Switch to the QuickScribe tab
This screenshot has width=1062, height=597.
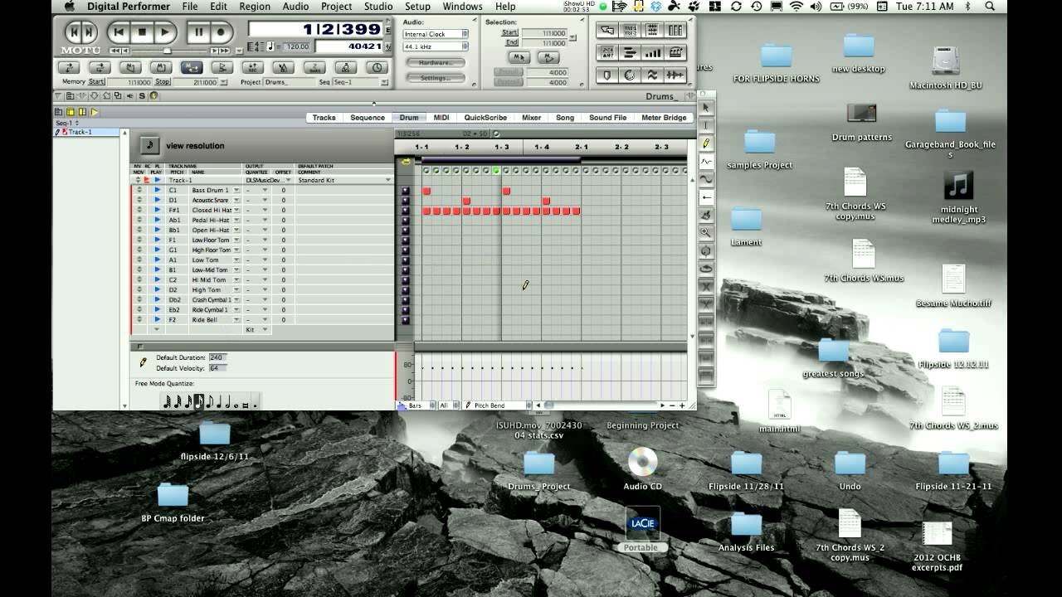tap(485, 118)
